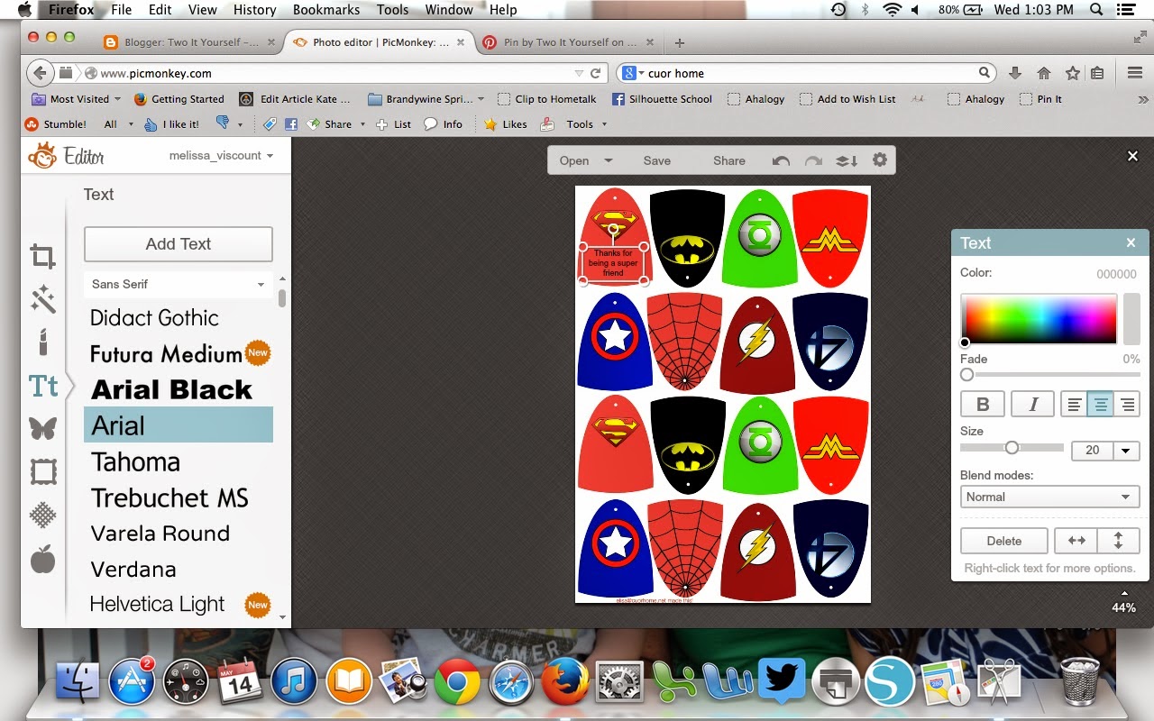Screen dimensions: 1154x721
Task: Open the melissa_viscount account dropdown
Action: (221, 156)
